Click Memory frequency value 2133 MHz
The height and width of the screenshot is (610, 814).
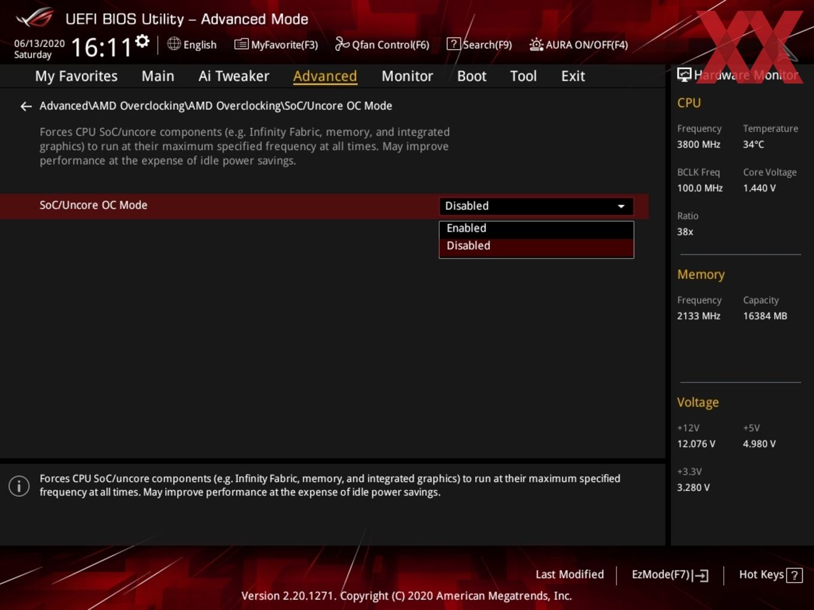tap(698, 316)
